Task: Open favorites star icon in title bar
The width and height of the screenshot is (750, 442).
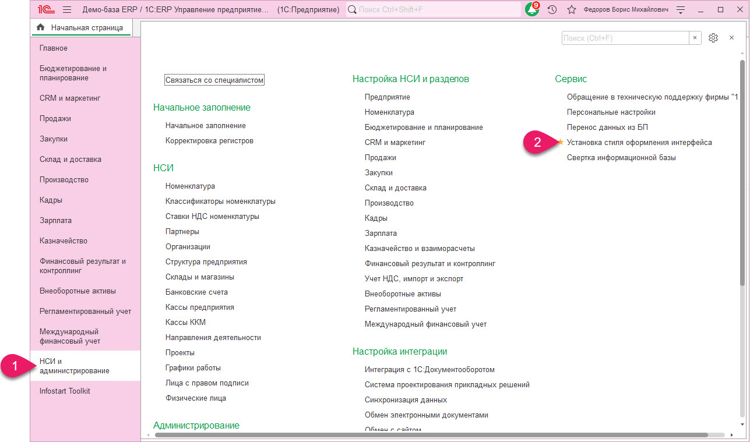Action: 572,10
